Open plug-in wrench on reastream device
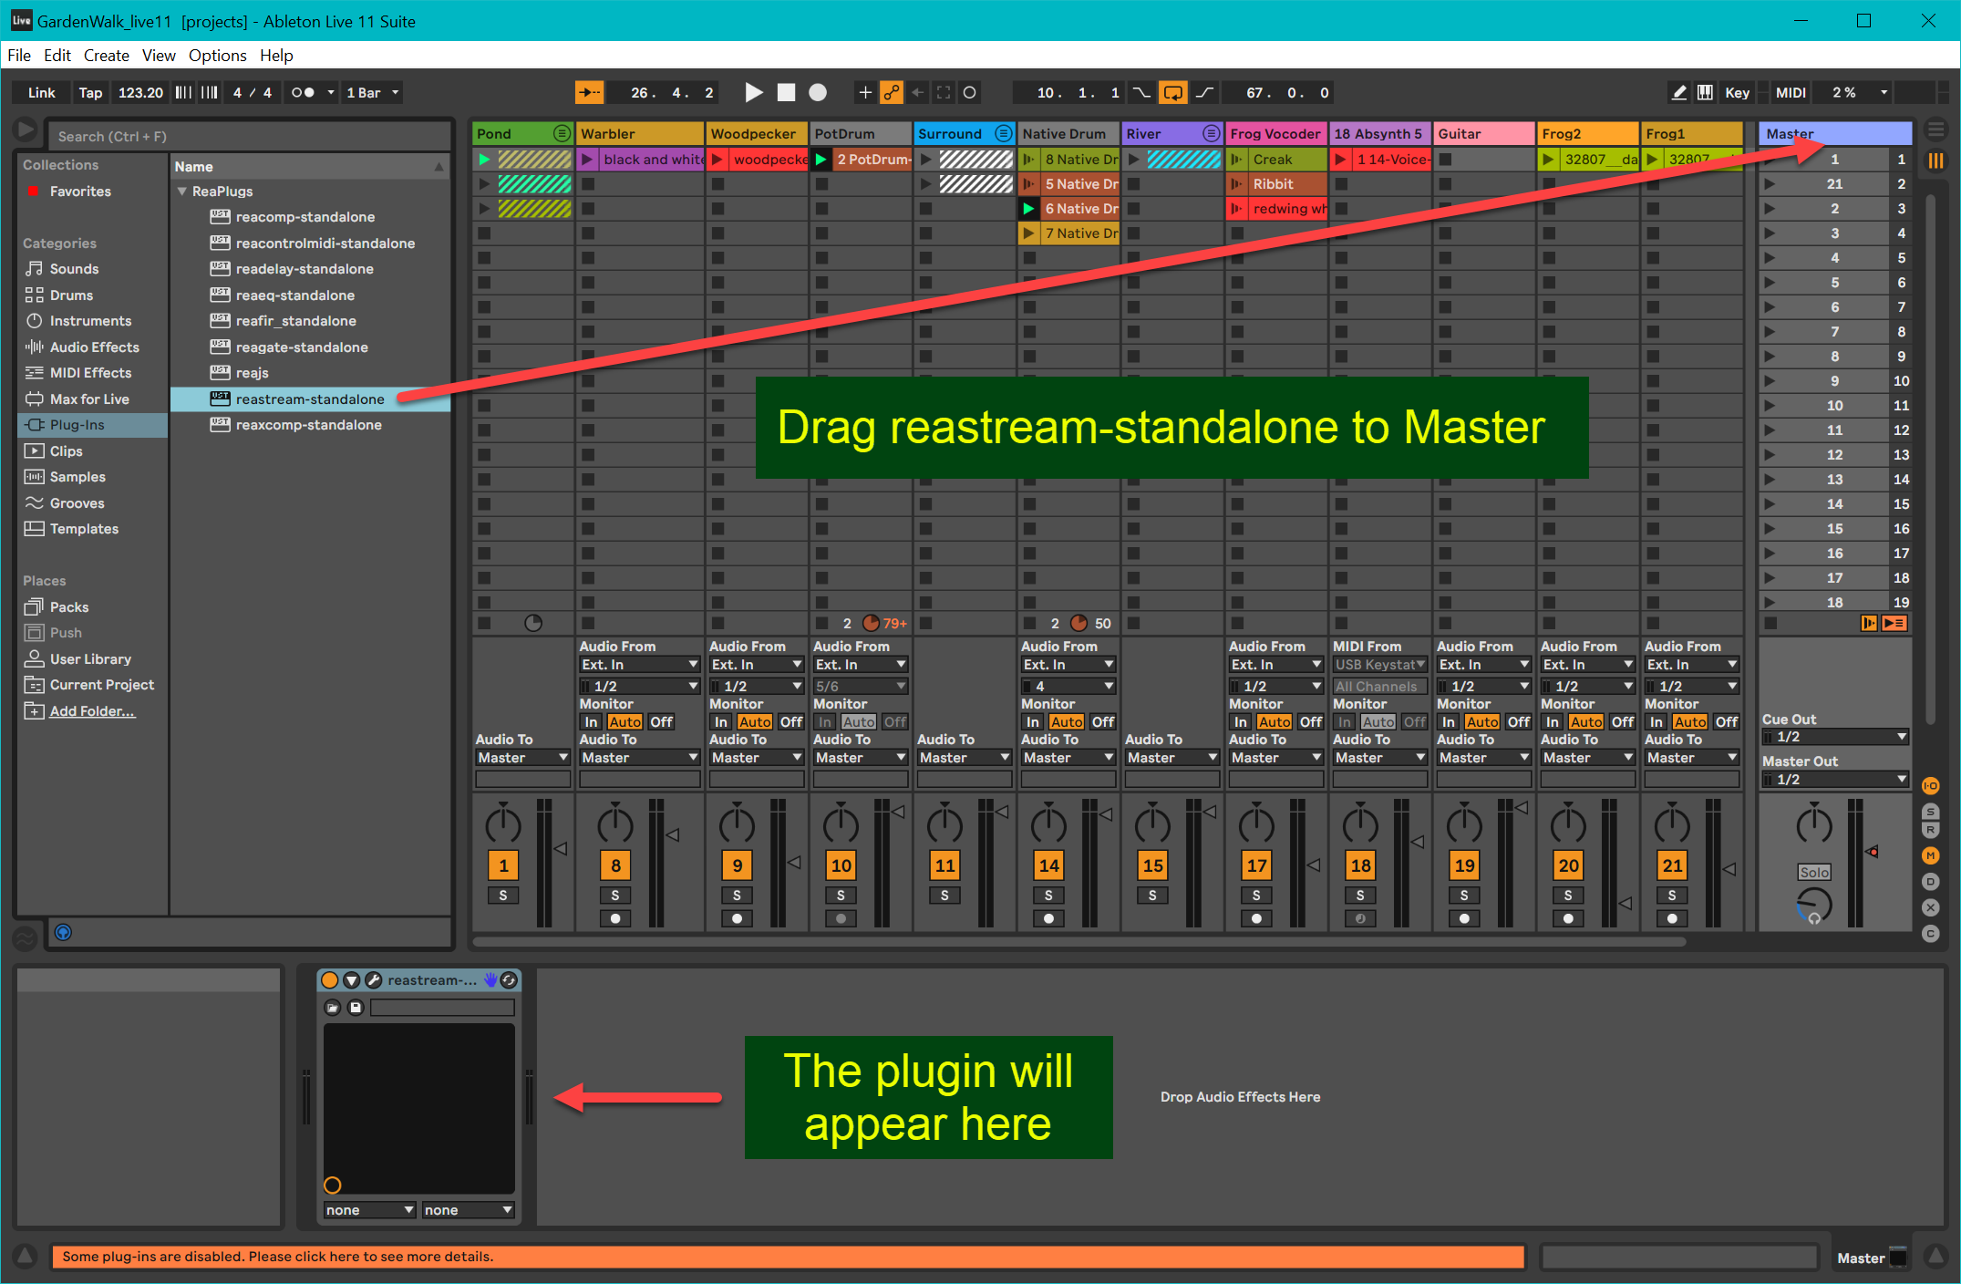1961x1284 pixels. [x=373, y=980]
